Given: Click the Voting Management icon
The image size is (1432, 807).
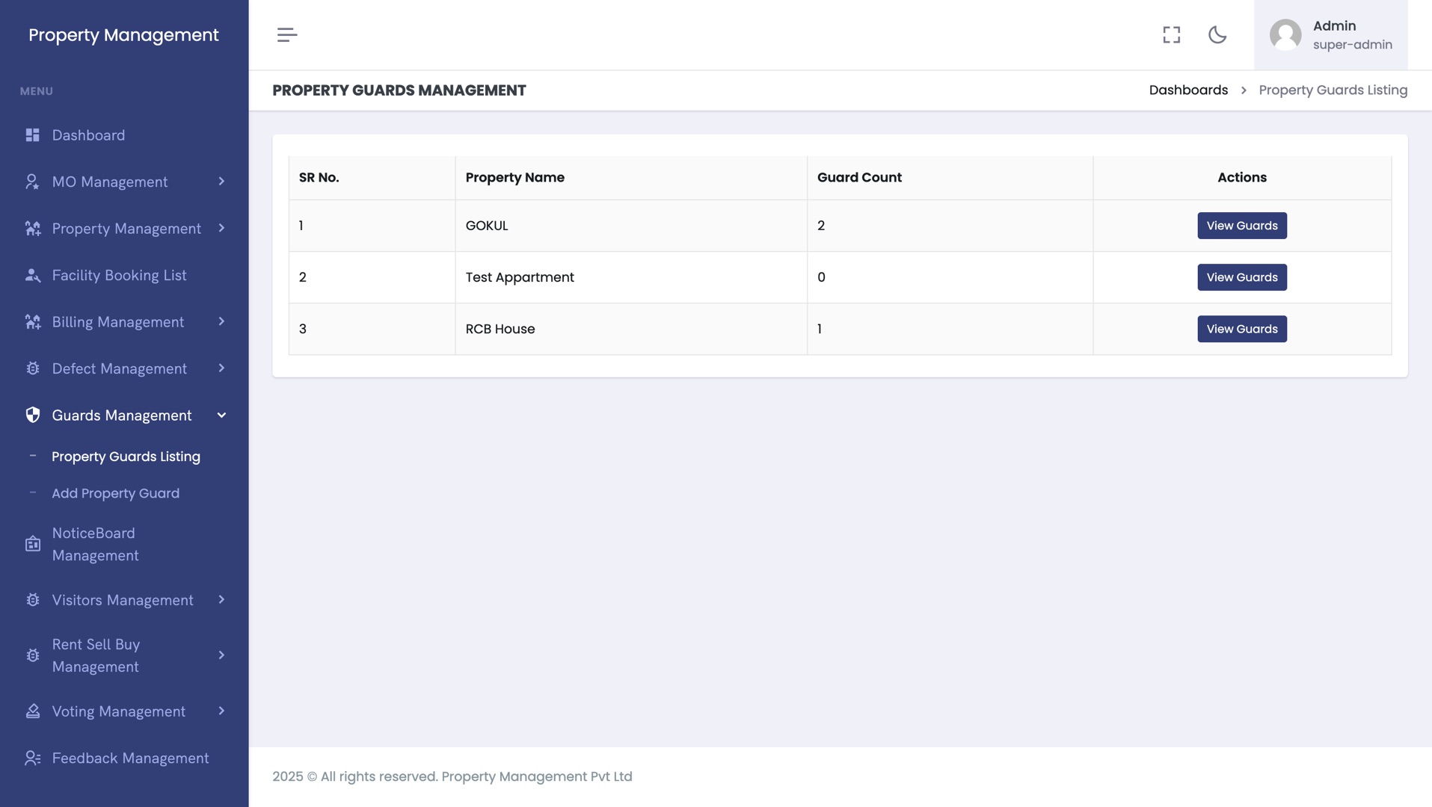Looking at the screenshot, I should pos(33,711).
